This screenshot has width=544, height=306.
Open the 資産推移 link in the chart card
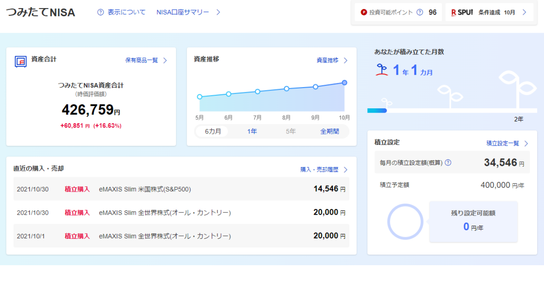point(328,60)
